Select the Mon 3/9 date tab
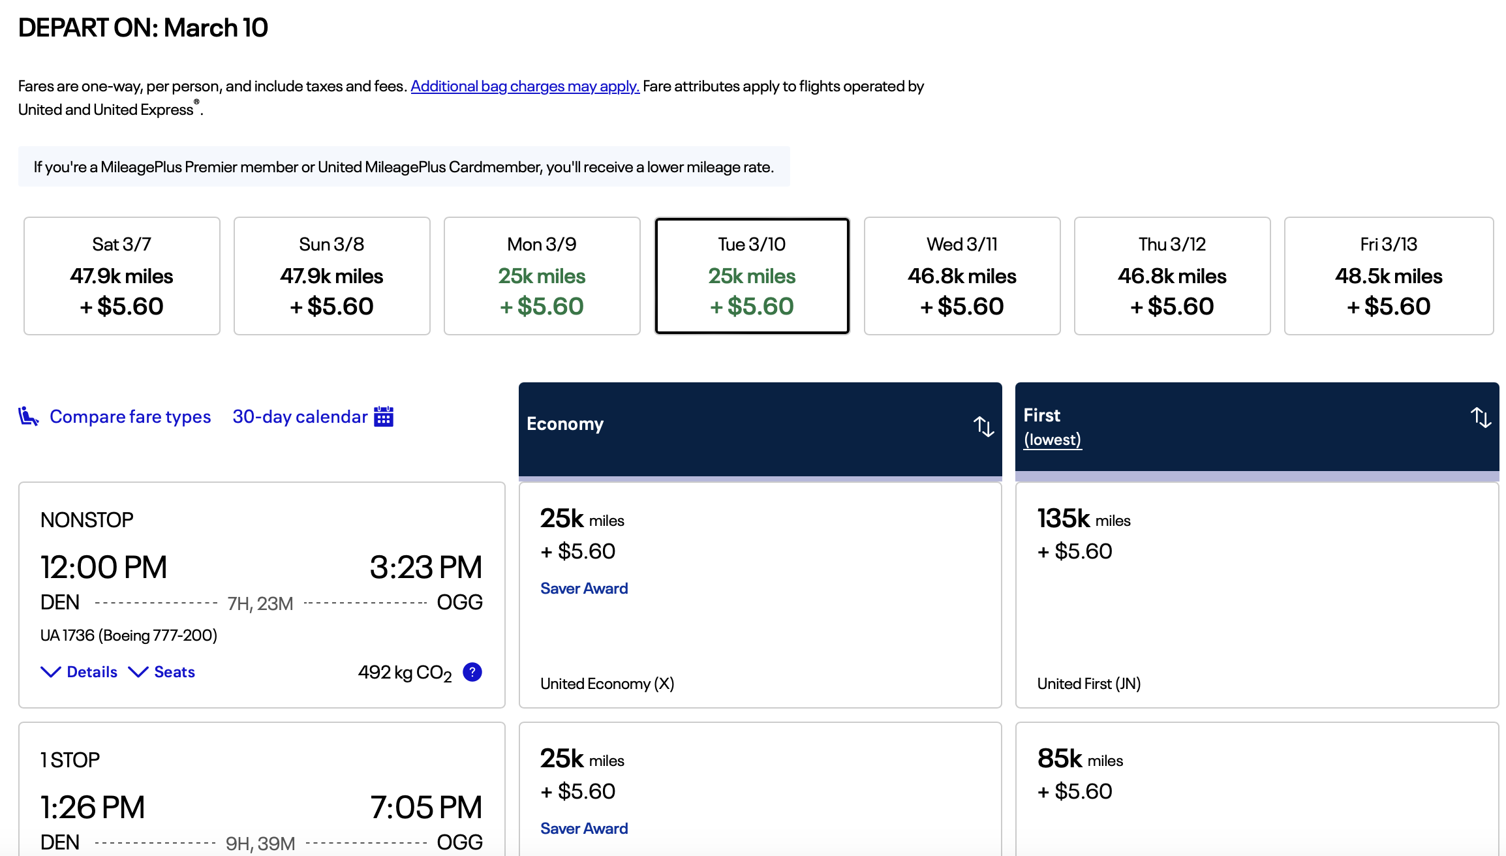Viewport: 1506px width, 856px height. click(x=542, y=276)
